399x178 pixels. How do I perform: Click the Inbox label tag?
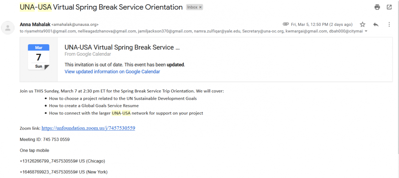click(x=192, y=7)
